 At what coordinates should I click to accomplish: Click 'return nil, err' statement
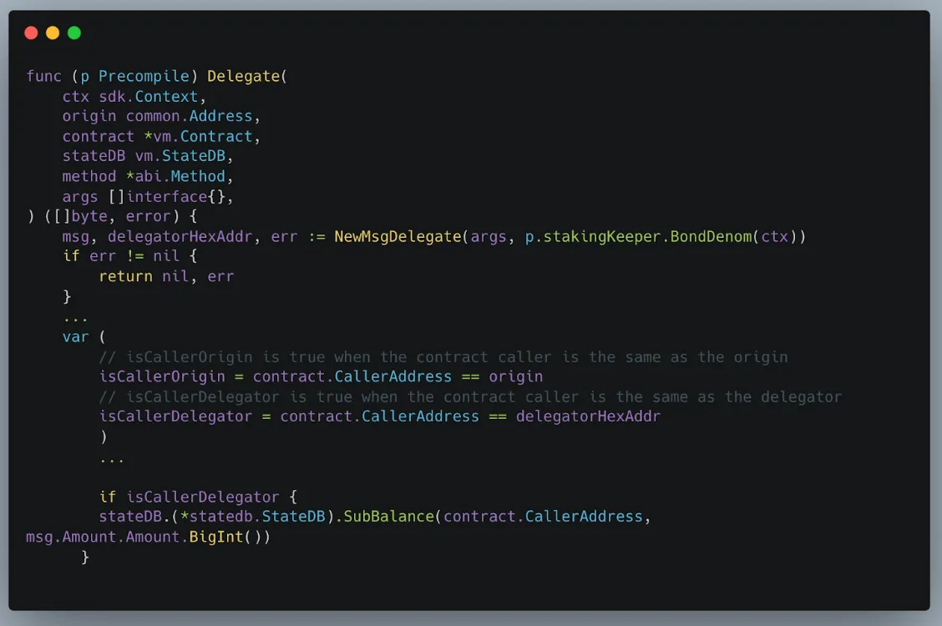tap(166, 276)
